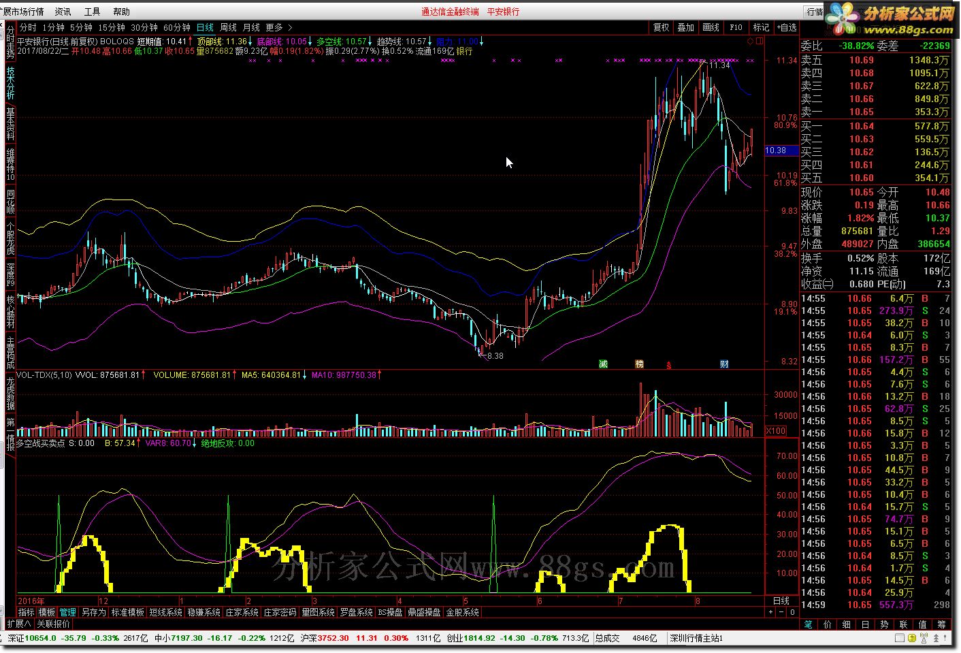
Task: Open the 标记 marker dropdown
Action: click(761, 27)
